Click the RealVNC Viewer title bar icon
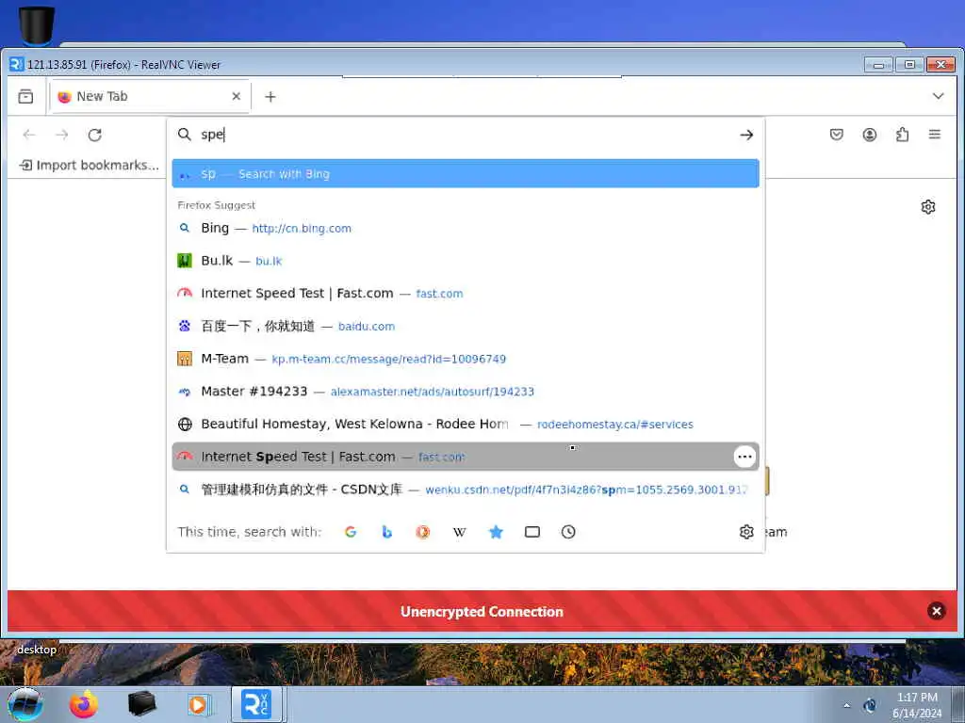 click(x=17, y=64)
